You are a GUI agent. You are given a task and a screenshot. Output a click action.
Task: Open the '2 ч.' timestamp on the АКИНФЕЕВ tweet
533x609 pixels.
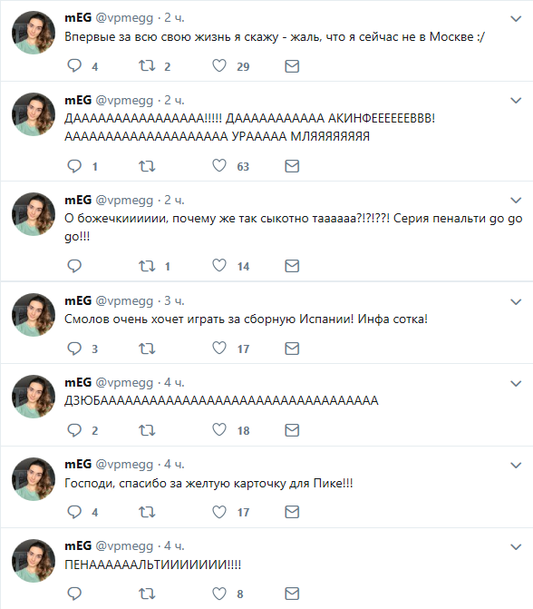click(174, 100)
